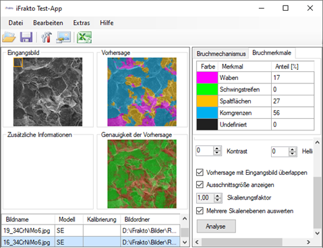Click the Anteil [%] column header
The width and height of the screenshot is (323, 248).
pyautogui.click(x=293, y=67)
